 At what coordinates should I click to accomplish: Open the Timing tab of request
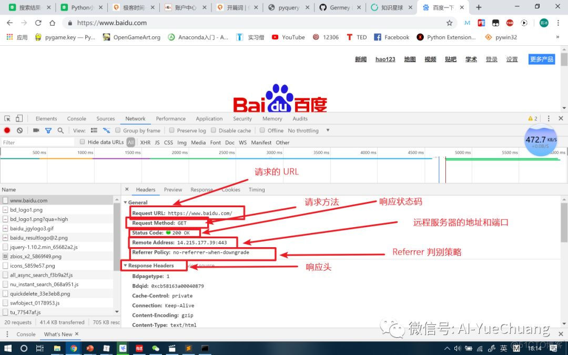pos(257,189)
